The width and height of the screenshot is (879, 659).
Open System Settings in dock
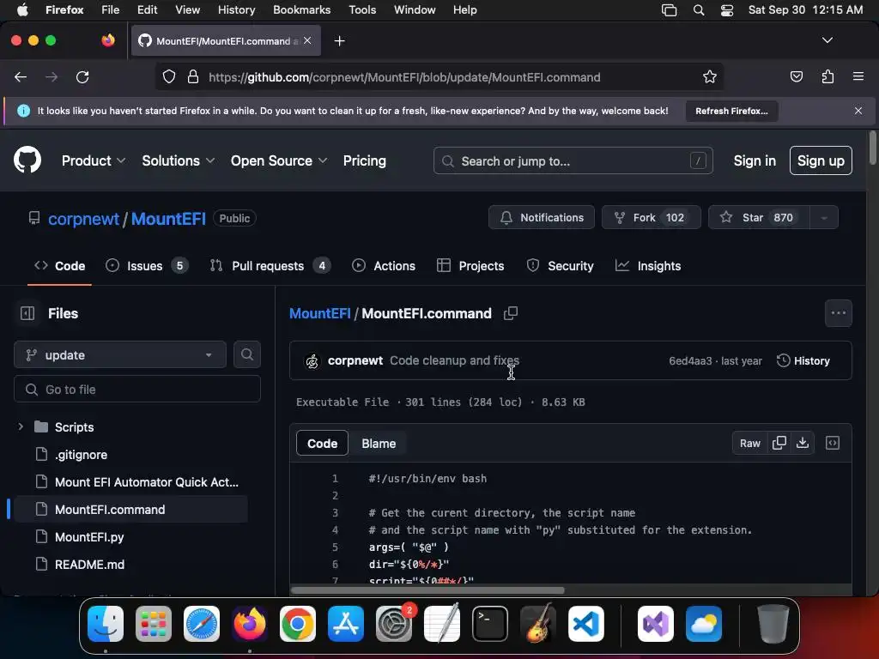tap(394, 624)
